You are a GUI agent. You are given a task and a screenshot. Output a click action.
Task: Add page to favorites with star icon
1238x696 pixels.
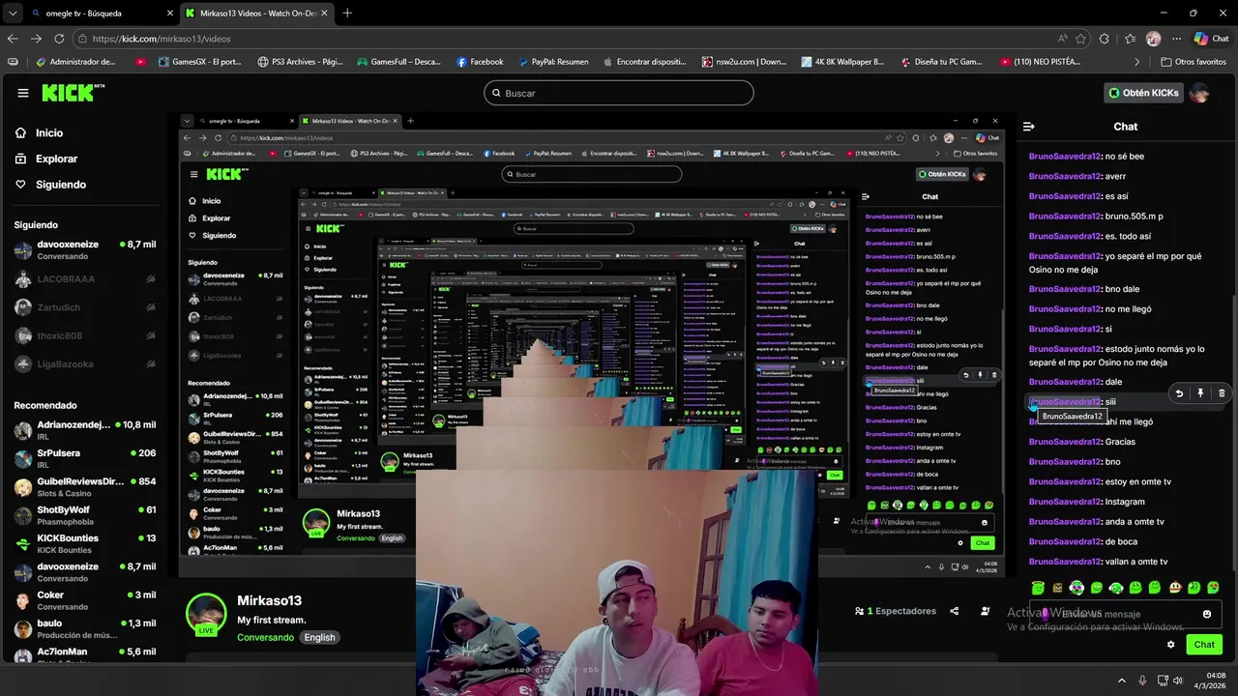point(1080,39)
